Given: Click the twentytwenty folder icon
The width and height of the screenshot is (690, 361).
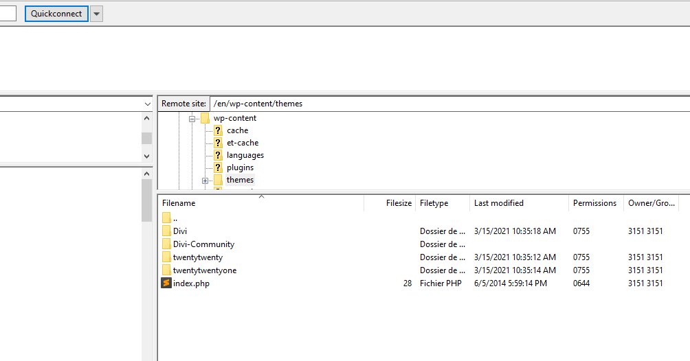Looking at the screenshot, I should (x=166, y=257).
